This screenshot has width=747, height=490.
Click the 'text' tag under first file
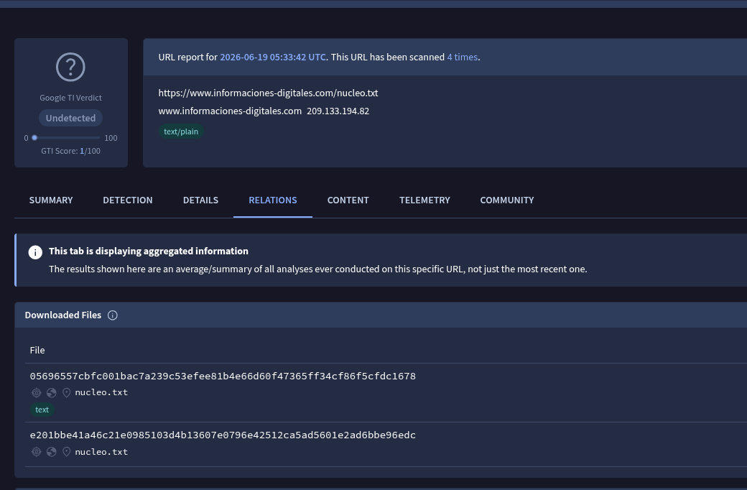pos(42,410)
